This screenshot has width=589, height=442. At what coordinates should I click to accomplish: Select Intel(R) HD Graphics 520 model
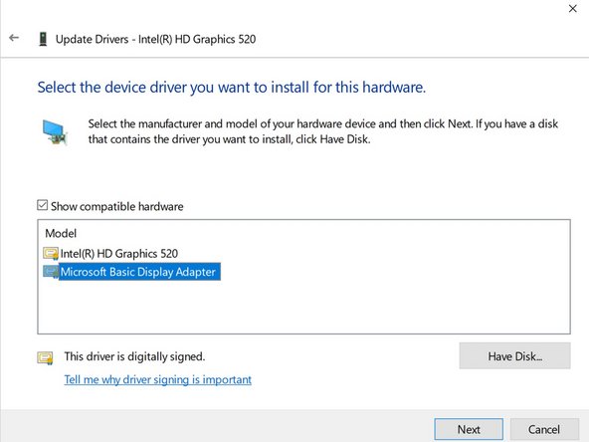coord(119,254)
